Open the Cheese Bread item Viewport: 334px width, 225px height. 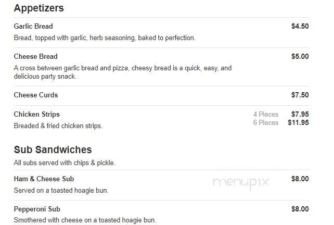pos(35,57)
